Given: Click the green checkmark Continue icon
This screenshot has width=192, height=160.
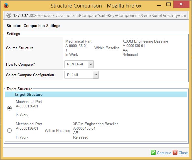Looking at the screenshot, I should (x=153, y=152).
